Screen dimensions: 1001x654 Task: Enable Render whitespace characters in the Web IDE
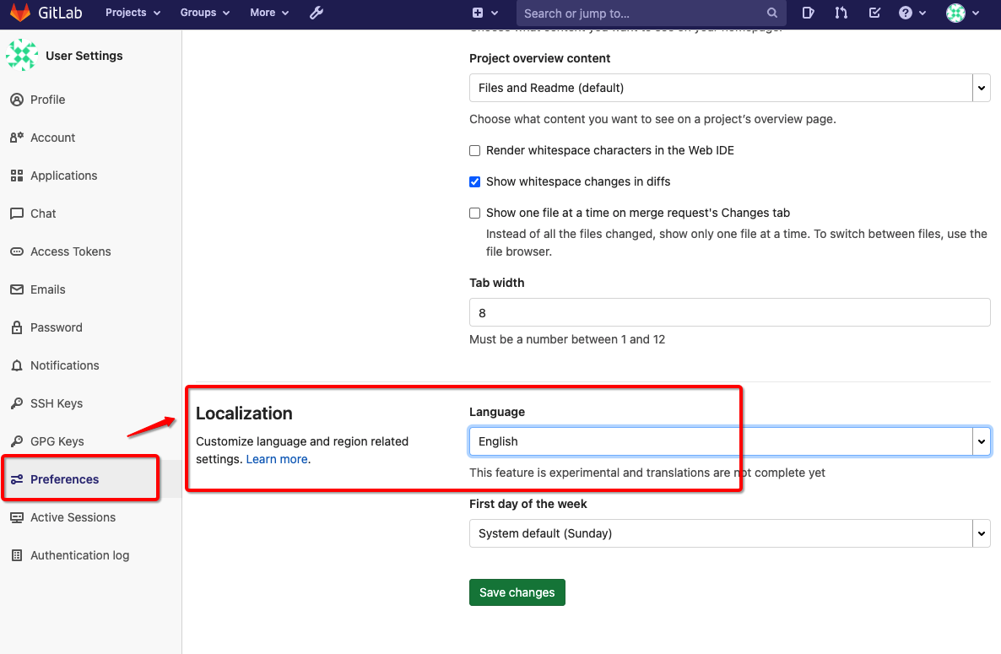click(474, 150)
